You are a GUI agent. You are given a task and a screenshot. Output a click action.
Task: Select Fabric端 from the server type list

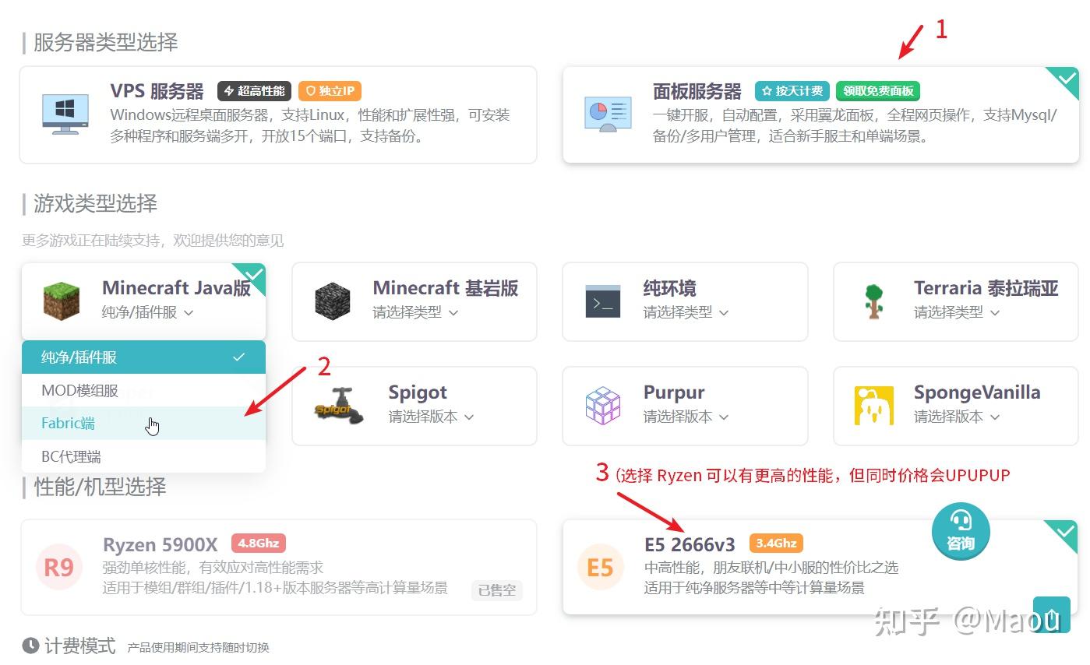[x=68, y=423]
